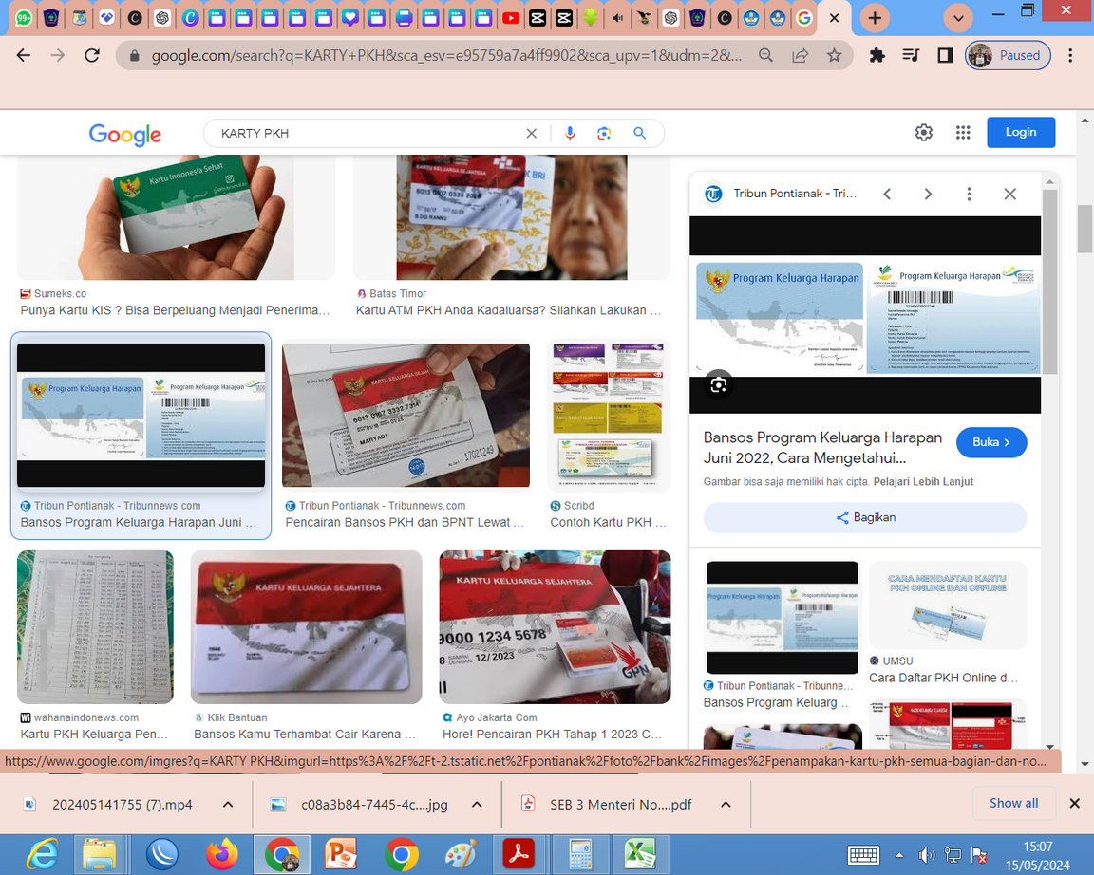Image resolution: width=1094 pixels, height=875 pixels.
Task: Open PowerPoint from the taskbar
Action: [x=342, y=855]
